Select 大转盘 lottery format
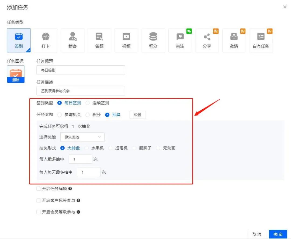The image size is (291, 239). click(63, 148)
